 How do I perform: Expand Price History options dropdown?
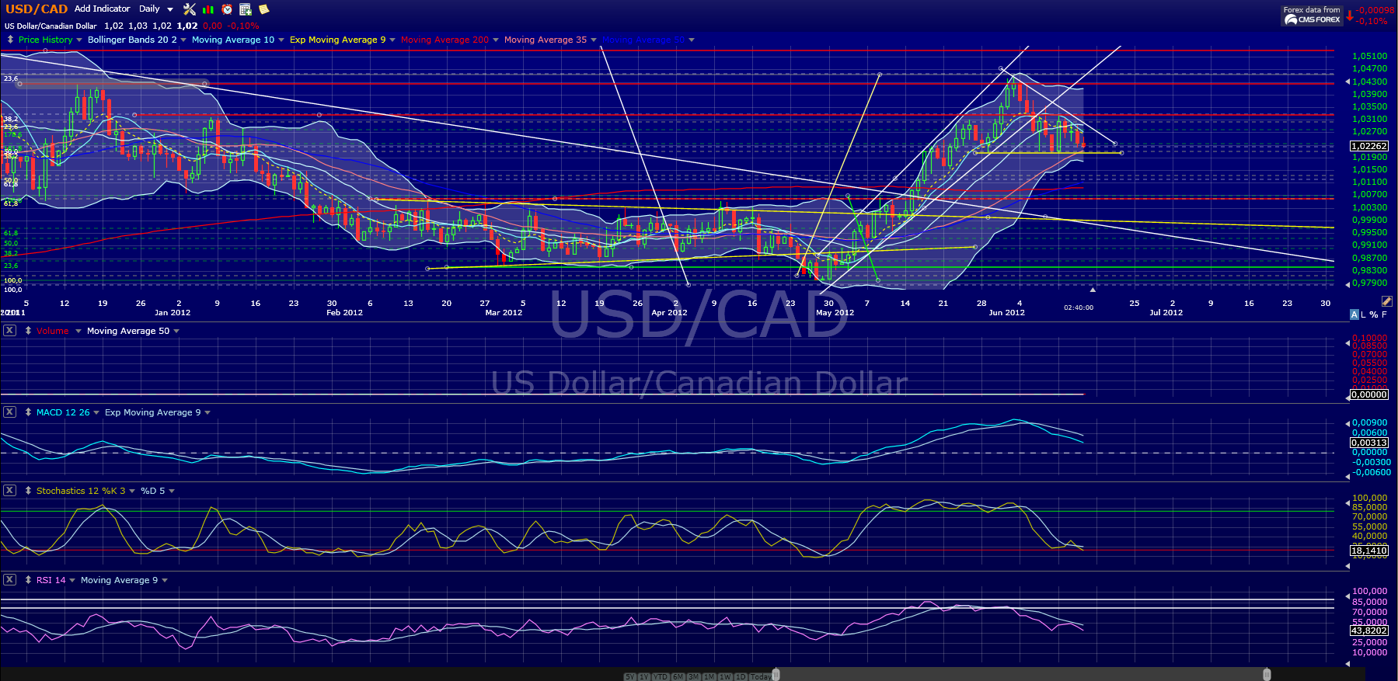click(79, 40)
